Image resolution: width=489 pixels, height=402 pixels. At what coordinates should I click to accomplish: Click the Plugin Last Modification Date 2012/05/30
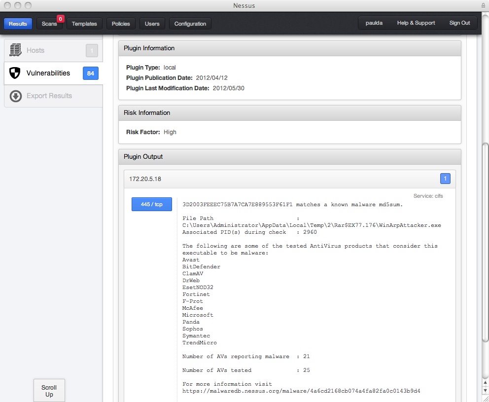(x=229, y=88)
